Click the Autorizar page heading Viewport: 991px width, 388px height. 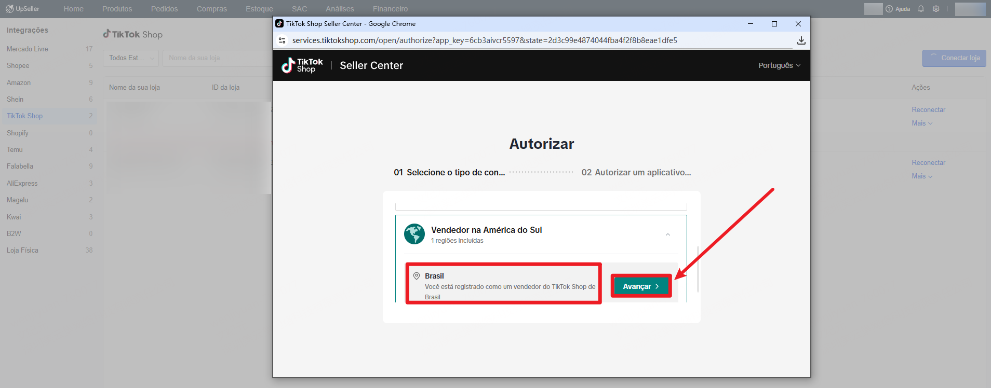542,144
